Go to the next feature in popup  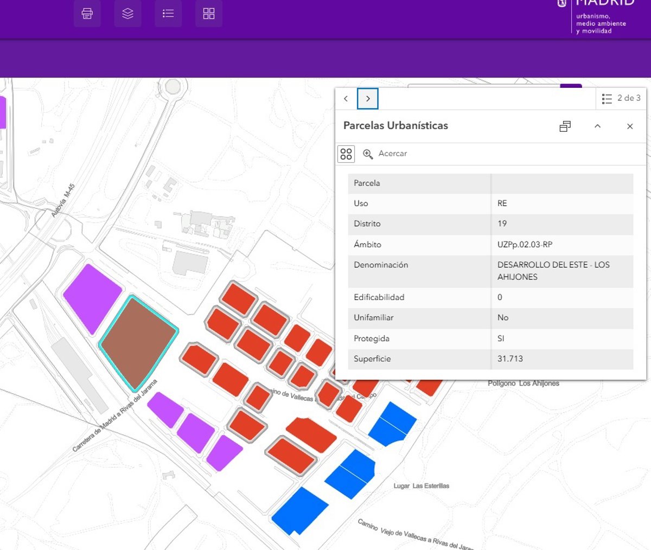coord(368,99)
